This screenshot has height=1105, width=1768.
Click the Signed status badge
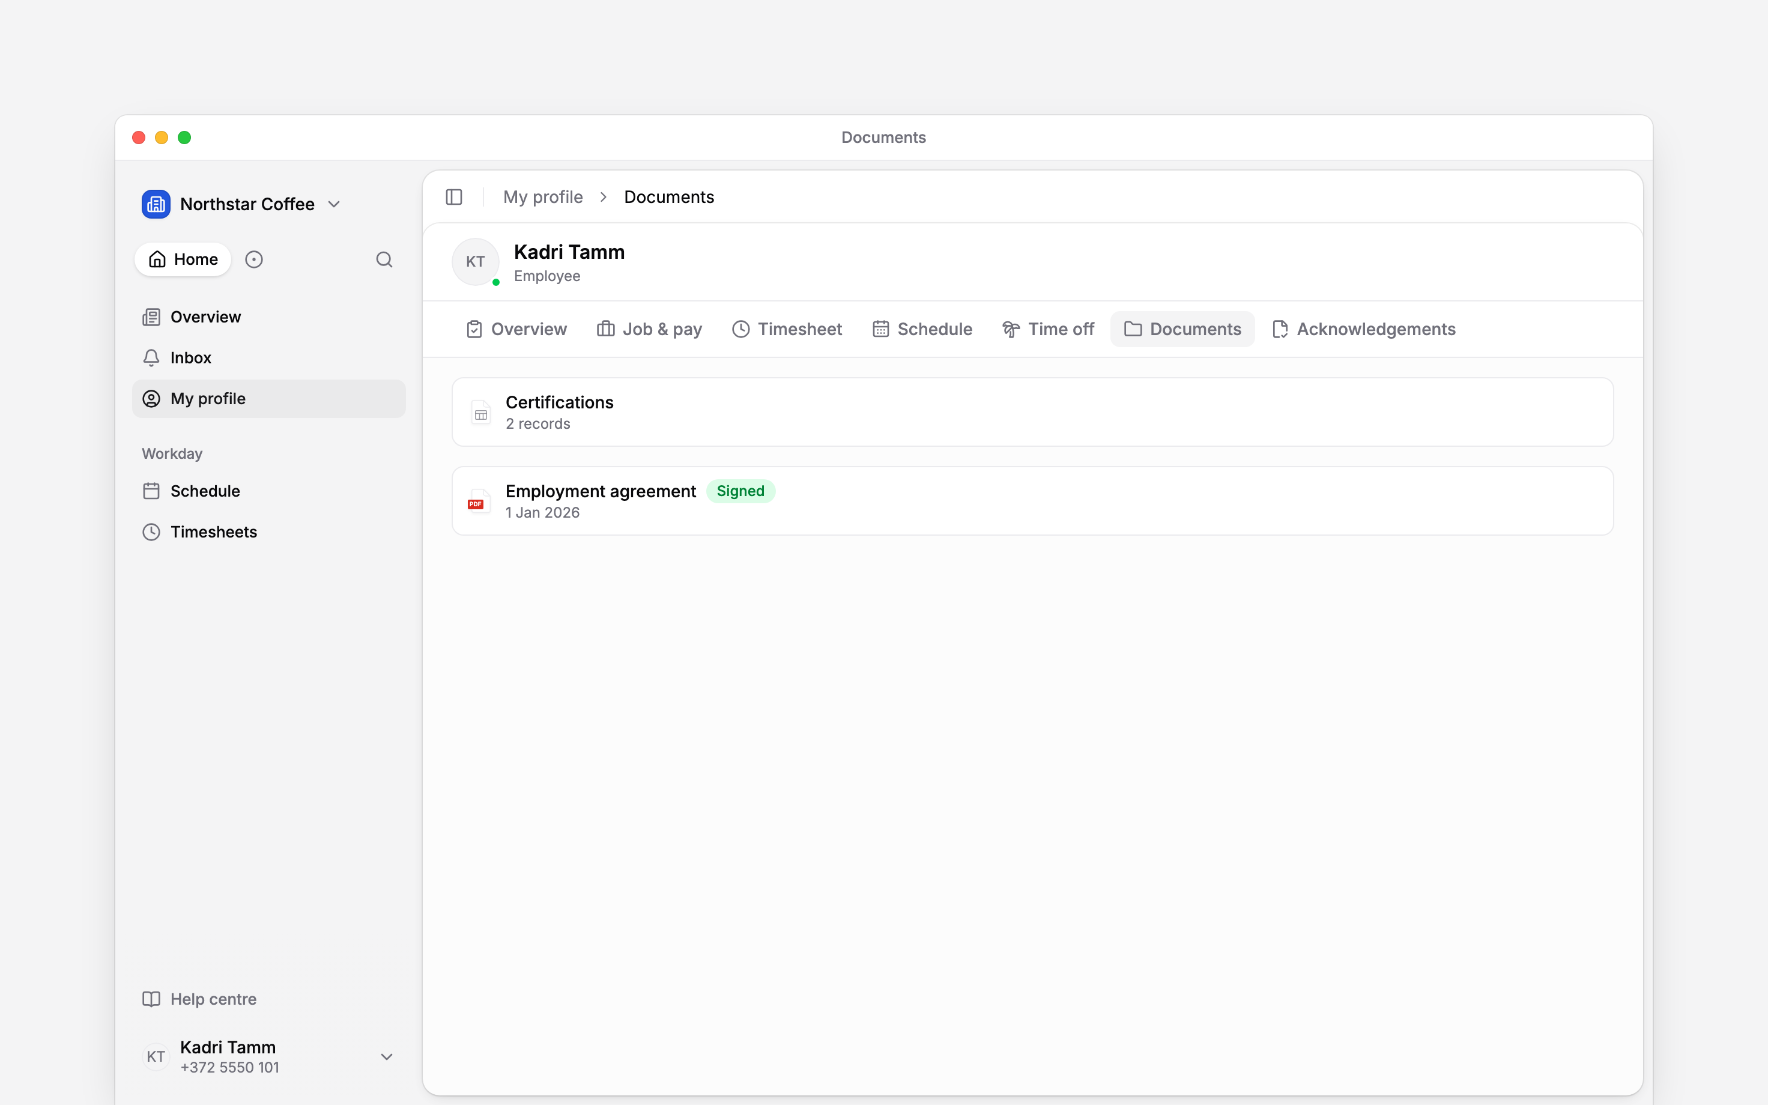point(740,491)
